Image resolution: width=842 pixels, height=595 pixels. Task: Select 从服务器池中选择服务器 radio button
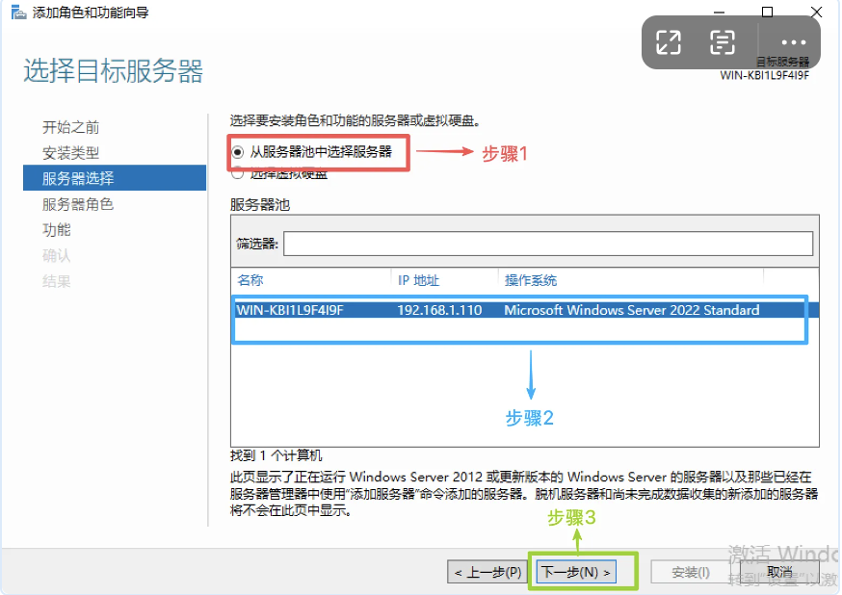pyautogui.click(x=237, y=152)
